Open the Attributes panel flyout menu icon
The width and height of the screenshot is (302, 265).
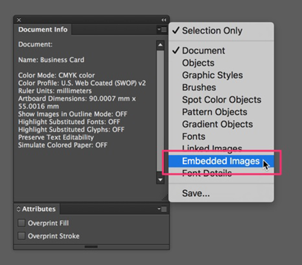pos(162,209)
